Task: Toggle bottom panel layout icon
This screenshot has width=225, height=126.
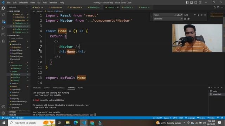Action: pos(191,2)
